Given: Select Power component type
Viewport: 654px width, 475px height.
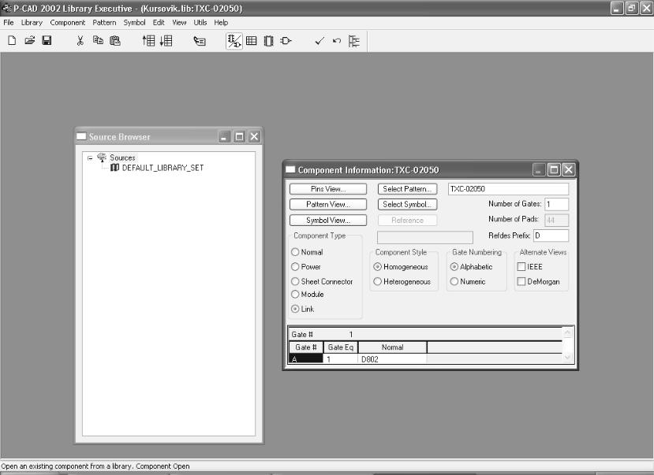Looking at the screenshot, I should [x=295, y=266].
